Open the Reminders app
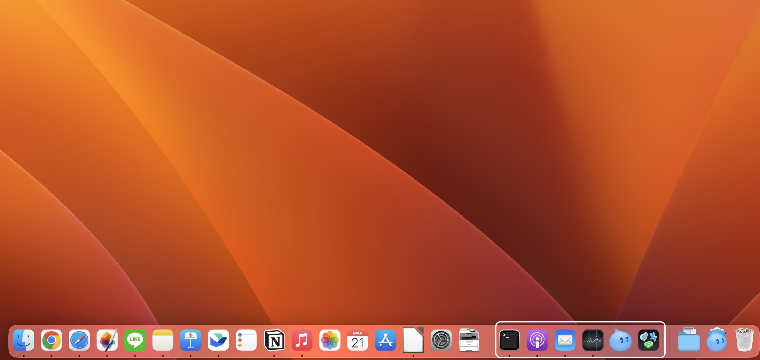The width and height of the screenshot is (760, 360). pos(246,340)
